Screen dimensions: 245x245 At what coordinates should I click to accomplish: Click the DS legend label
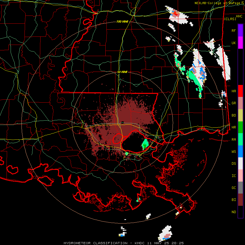click(x=234, y=164)
